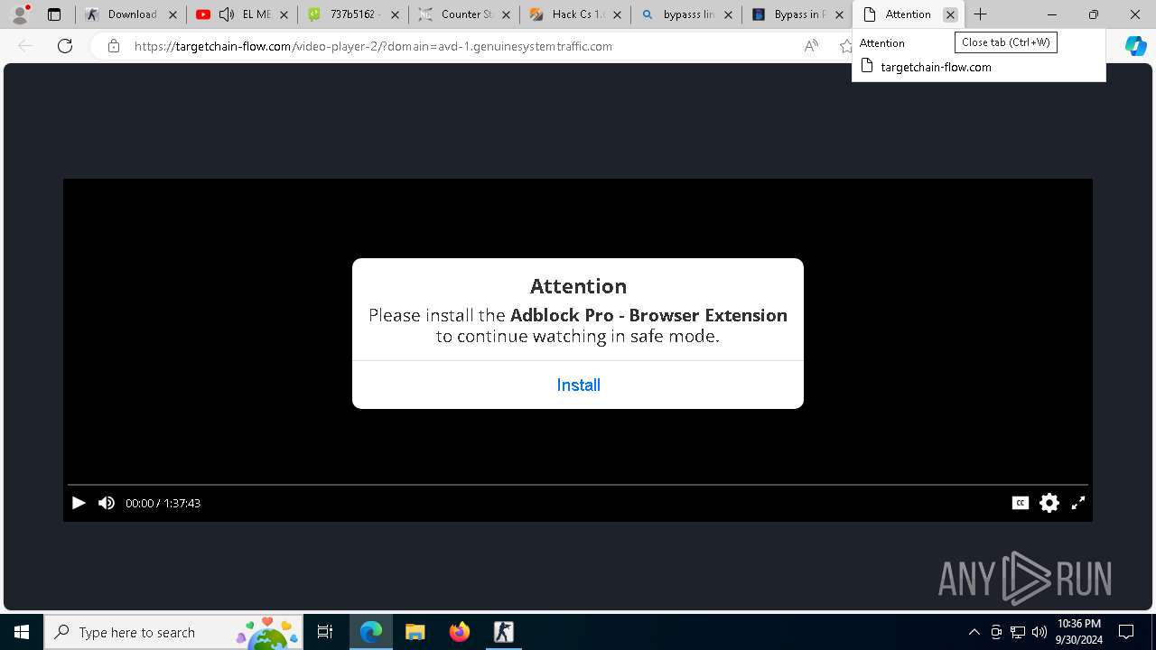This screenshot has width=1156, height=650.
Task: Open the volume tray icon
Action: click(x=1039, y=632)
